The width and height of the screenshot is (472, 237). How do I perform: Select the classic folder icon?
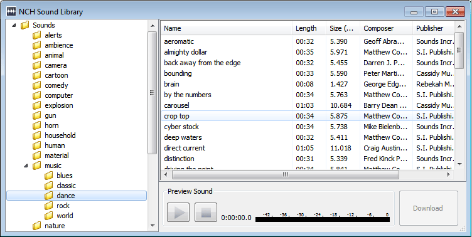coord(48,186)
